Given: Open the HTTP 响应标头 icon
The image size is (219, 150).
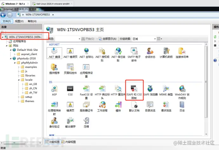Looking at the screenshot, I should [102, 92].
